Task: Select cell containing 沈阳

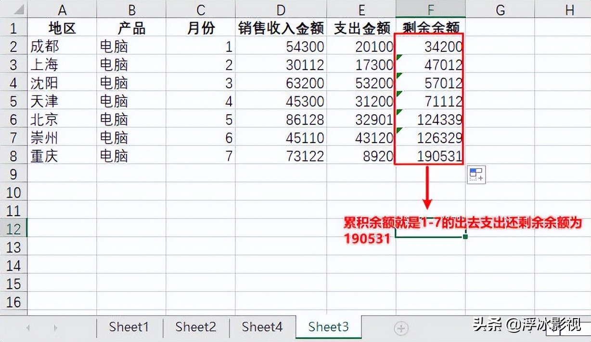Action: click(62, 83)
